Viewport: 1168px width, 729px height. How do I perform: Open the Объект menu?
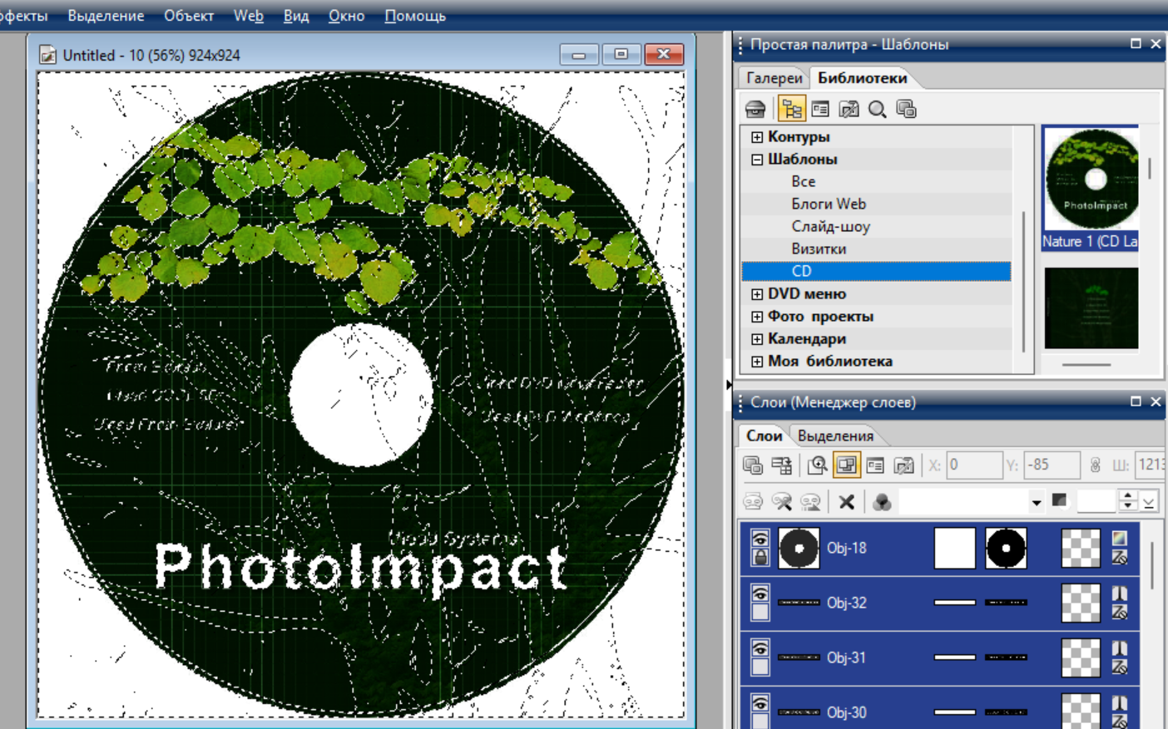[189, 16]
